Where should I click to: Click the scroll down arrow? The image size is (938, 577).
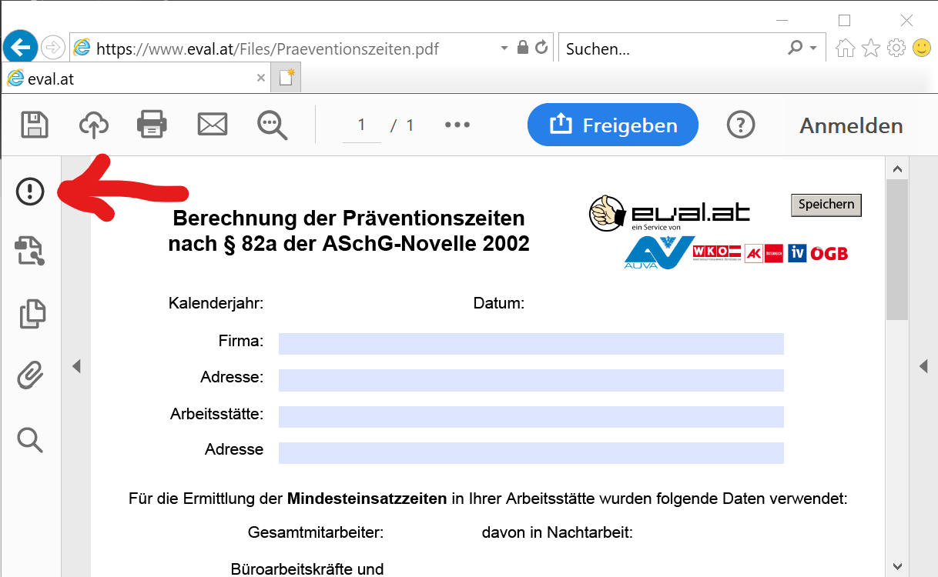[896, 565]
